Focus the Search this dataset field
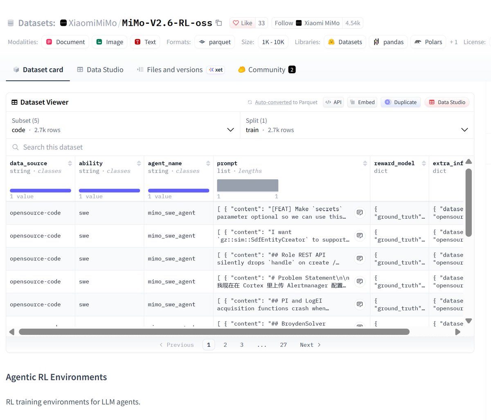 click(240, 147)
